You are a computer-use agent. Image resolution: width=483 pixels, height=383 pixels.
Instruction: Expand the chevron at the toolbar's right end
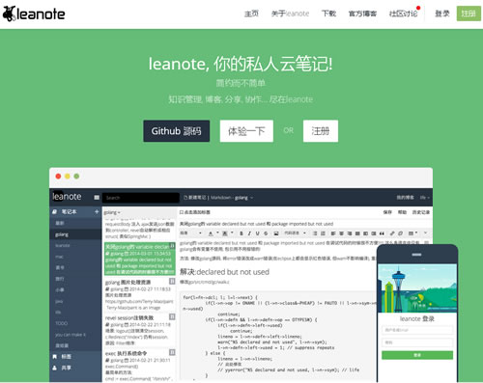425,233
